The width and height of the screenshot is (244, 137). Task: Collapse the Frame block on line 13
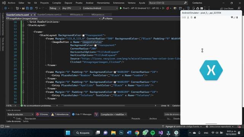[x=23, y=32]
